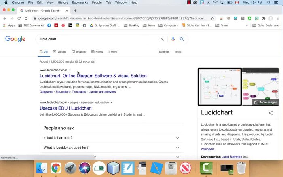Image resolution: width=283 pixels, height=177 pixels.
Task: Open the Chrome extensions puzzle icon
Action: tap(264, 19)
